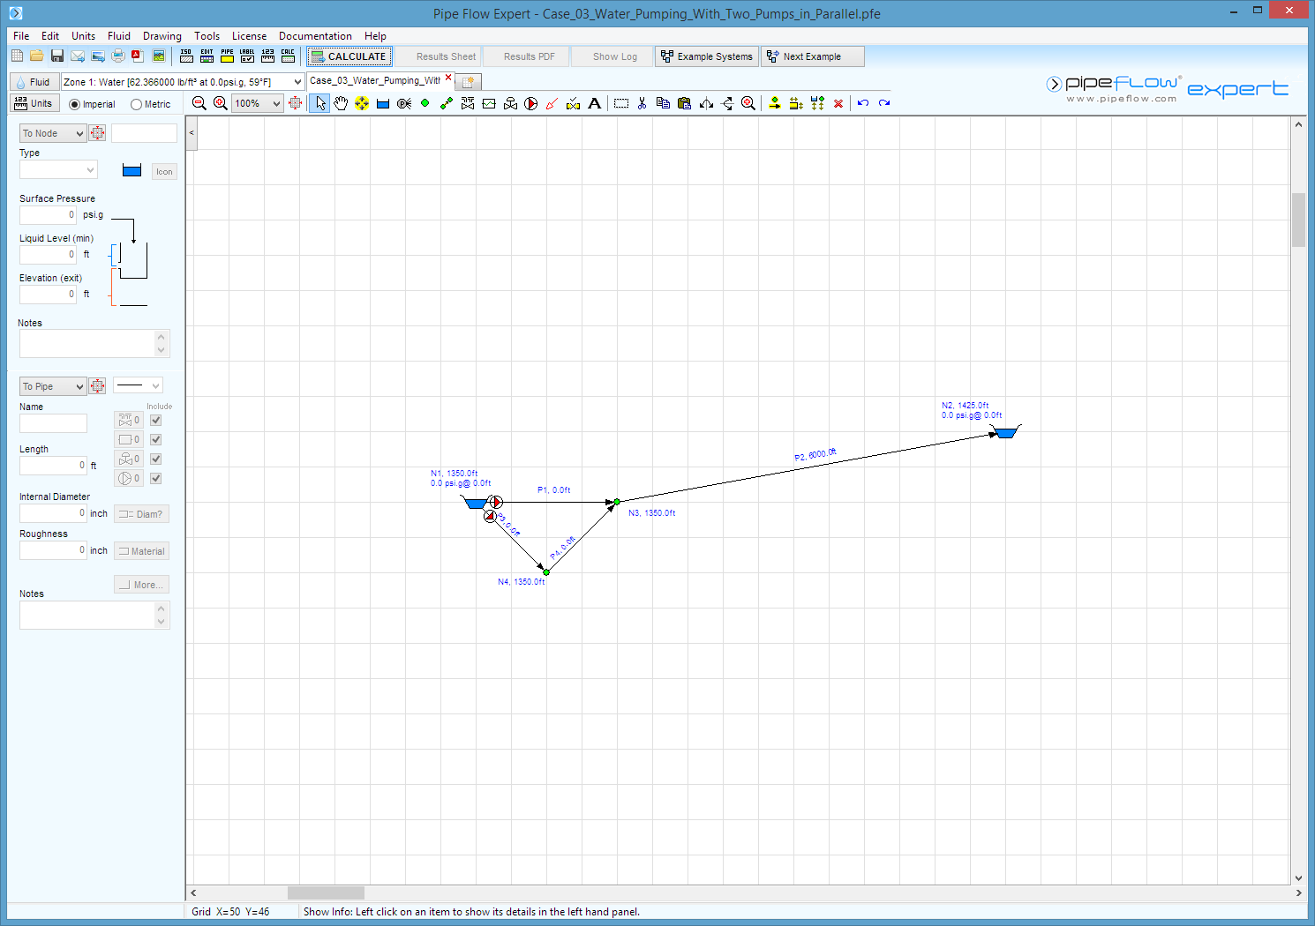
Task: Click the LABEL options icon
Action: point(247,56)
